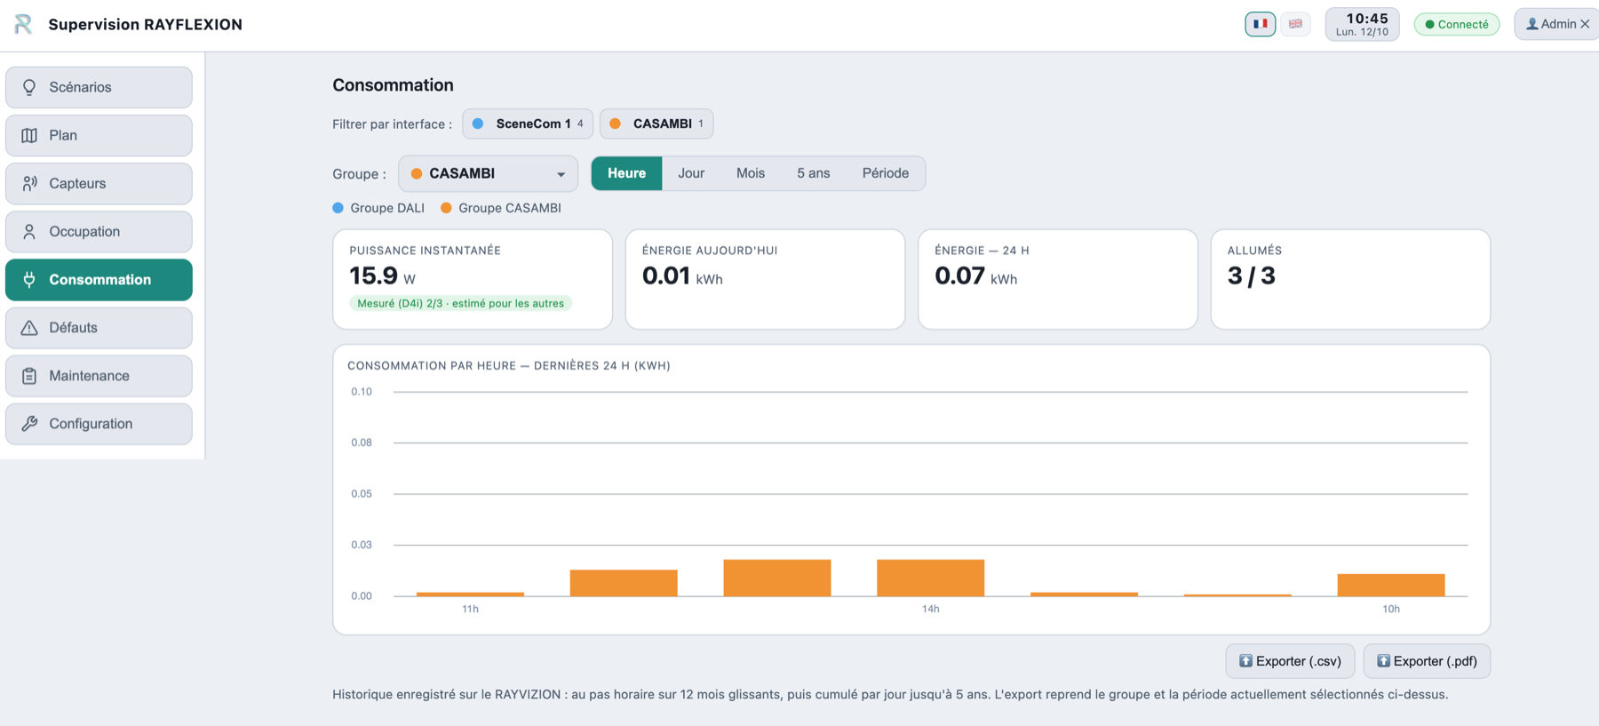Go to the Capteurs page
This screenshot has height=726, width=1599.
pos(99,183)
